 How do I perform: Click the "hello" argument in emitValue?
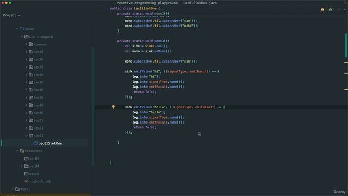click(x=159, y=107)
